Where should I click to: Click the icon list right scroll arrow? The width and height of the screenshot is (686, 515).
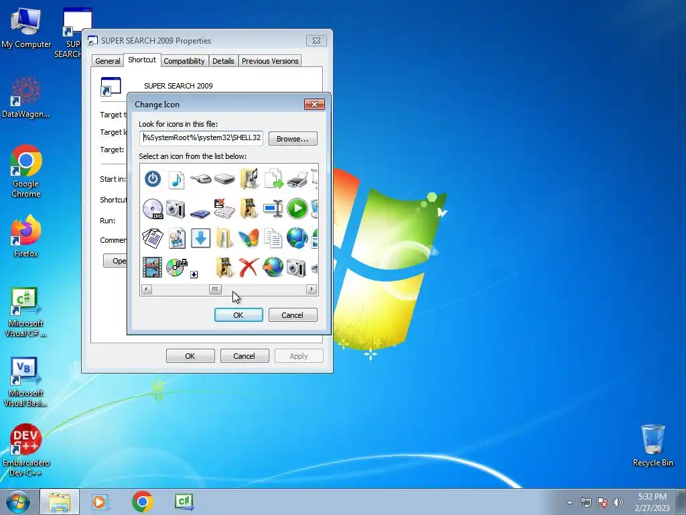coord(312,290)
